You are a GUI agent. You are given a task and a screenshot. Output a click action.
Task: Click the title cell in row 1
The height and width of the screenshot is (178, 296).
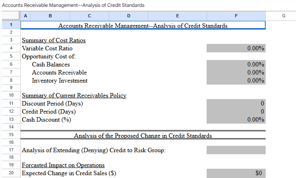pyautogui.click(x=143, y=26)
